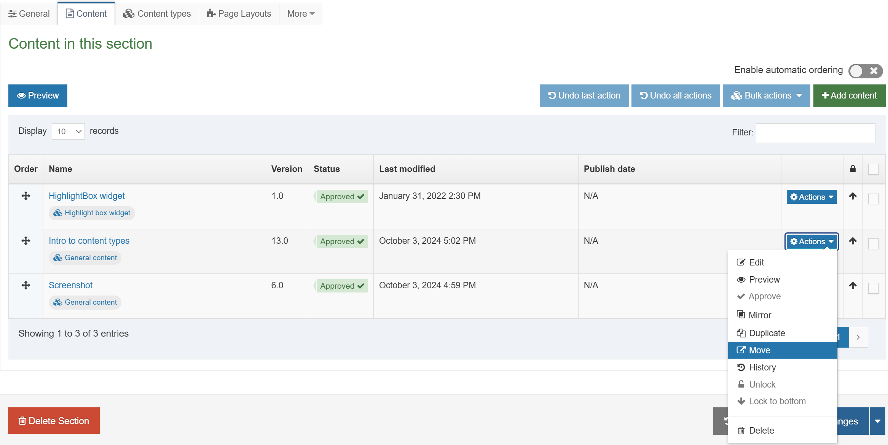Tick the checkbox for HighlightBox widget row
This screenshot has width=888, height=445.
click(873, 199)
